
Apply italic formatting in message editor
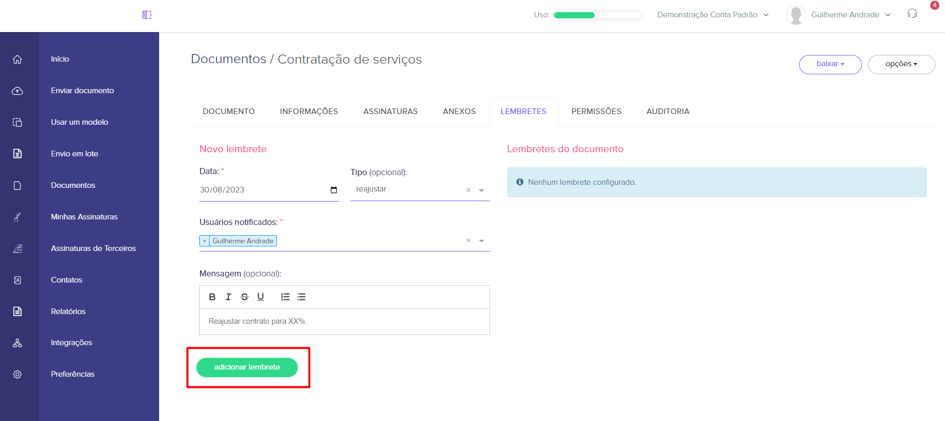[228, 297]
